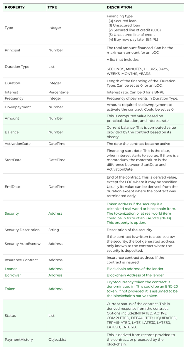Click the ActivationDate property name
The height and width of the screenshot is (350, 186).
click(18, 144)
